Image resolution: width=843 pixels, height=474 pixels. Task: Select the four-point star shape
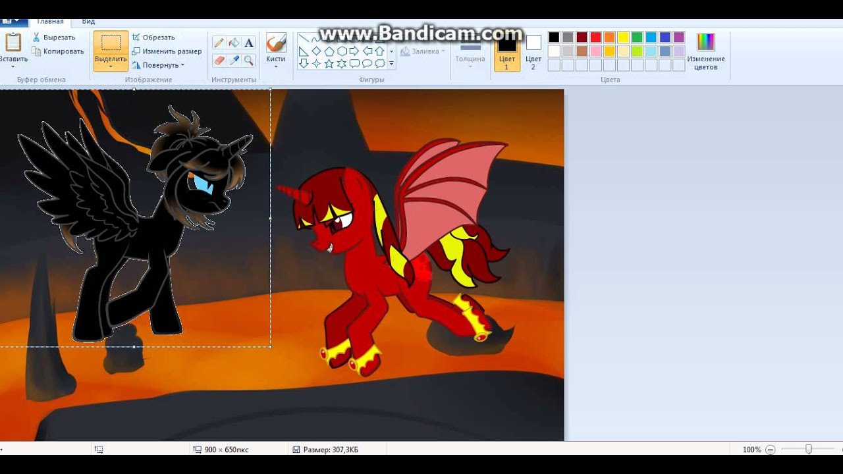[x=316, y=64]
